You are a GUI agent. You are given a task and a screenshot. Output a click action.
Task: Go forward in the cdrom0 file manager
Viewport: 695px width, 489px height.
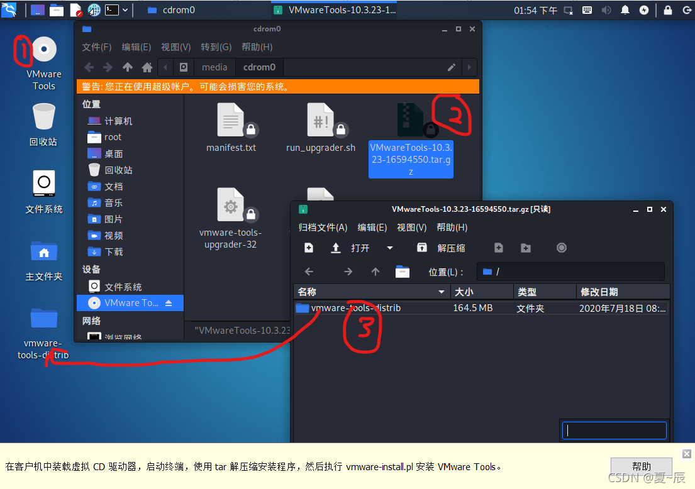pyautogui.click(x=108, y=67)
